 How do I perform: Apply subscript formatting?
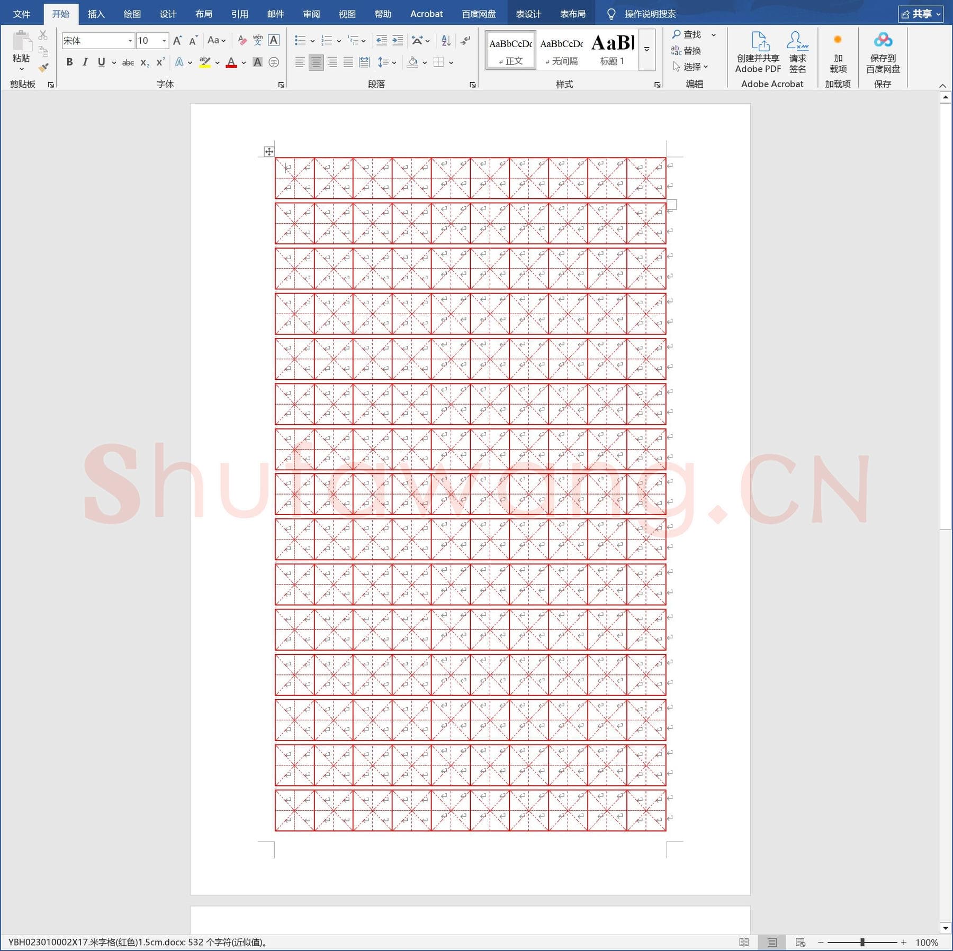pos(145,62)
